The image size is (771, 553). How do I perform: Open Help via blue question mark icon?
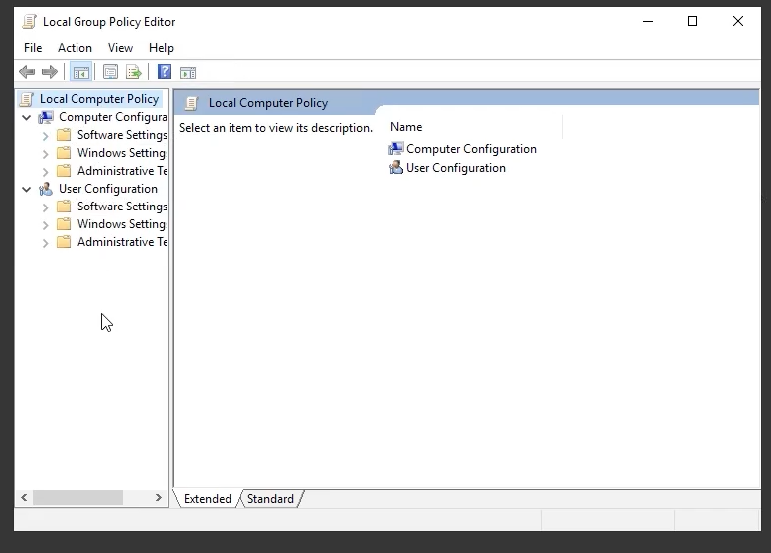(x=164, y=72)
